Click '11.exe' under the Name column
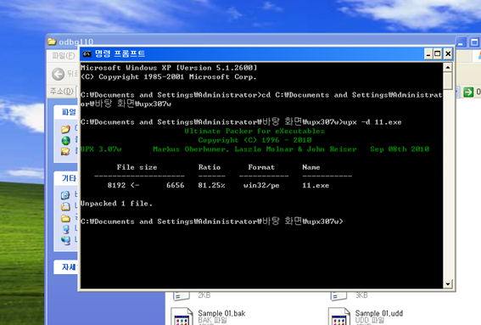This screenshot has height=325, width=481. 316,185
